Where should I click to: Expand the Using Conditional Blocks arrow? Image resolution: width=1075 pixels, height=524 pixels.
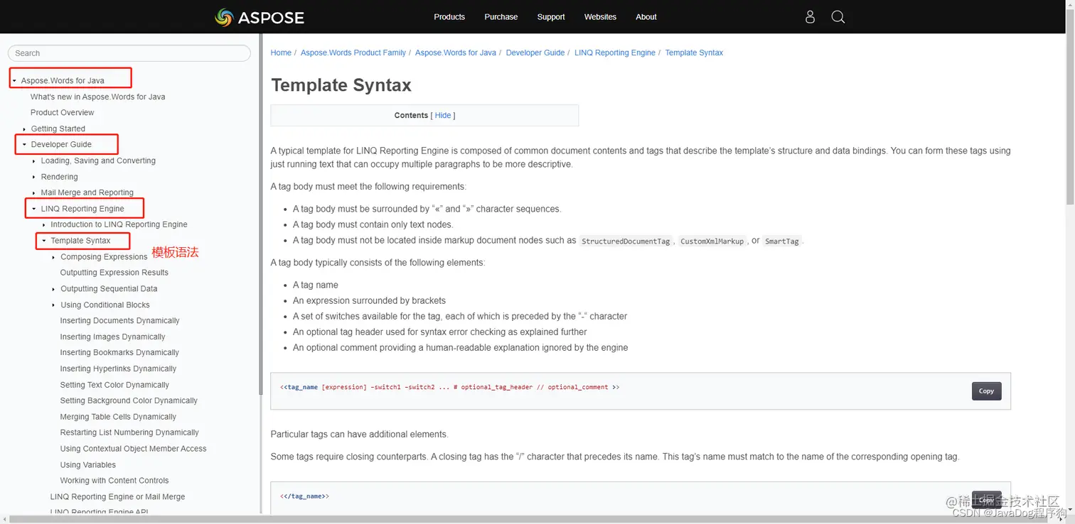tap(54, 305)
